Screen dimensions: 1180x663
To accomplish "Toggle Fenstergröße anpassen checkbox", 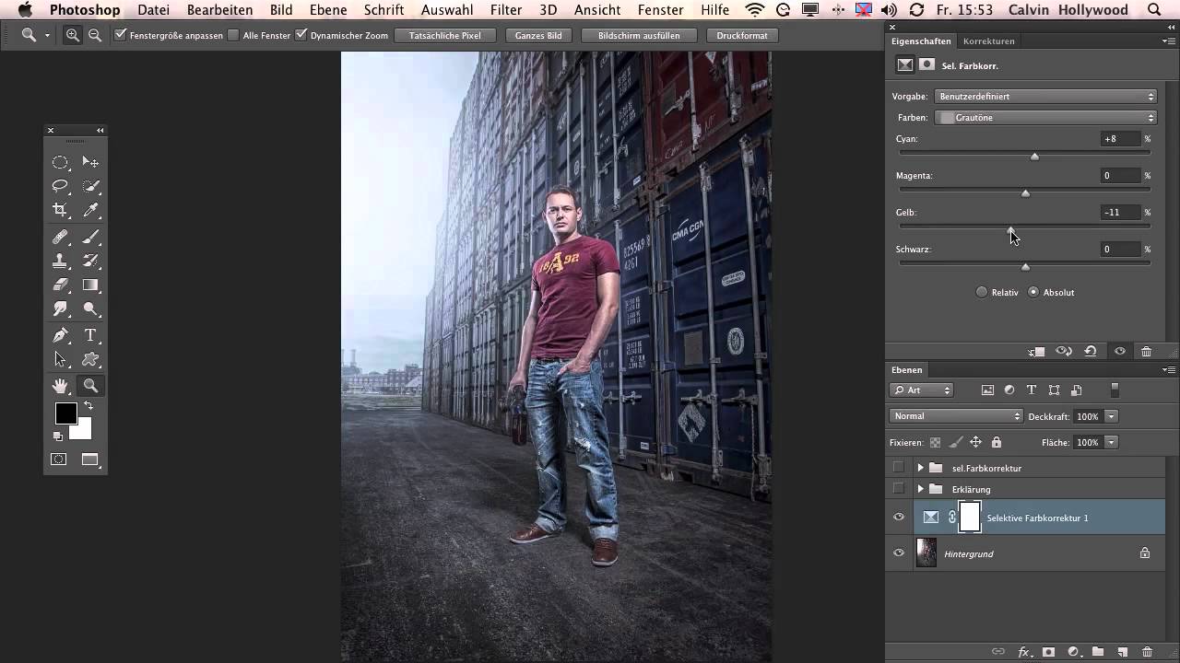I will coord(121,35).
